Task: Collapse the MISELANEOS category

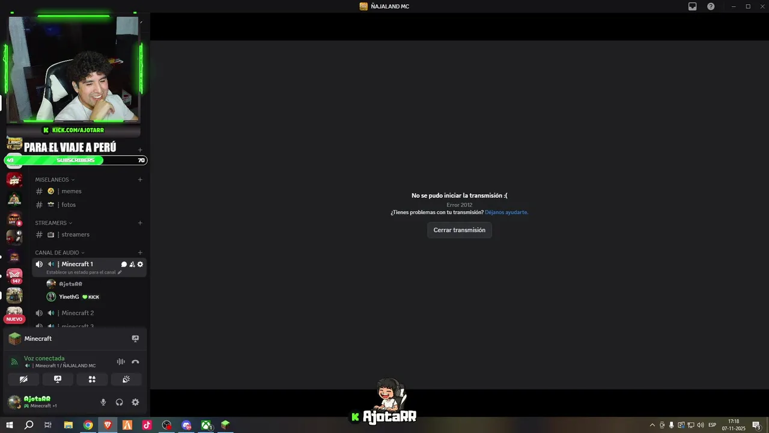Action: coord(55,180)
